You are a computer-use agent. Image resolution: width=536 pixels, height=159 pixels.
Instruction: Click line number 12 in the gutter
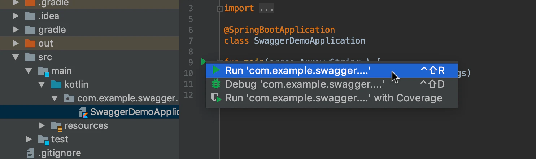pyautogui.click(x=188, y=95)
